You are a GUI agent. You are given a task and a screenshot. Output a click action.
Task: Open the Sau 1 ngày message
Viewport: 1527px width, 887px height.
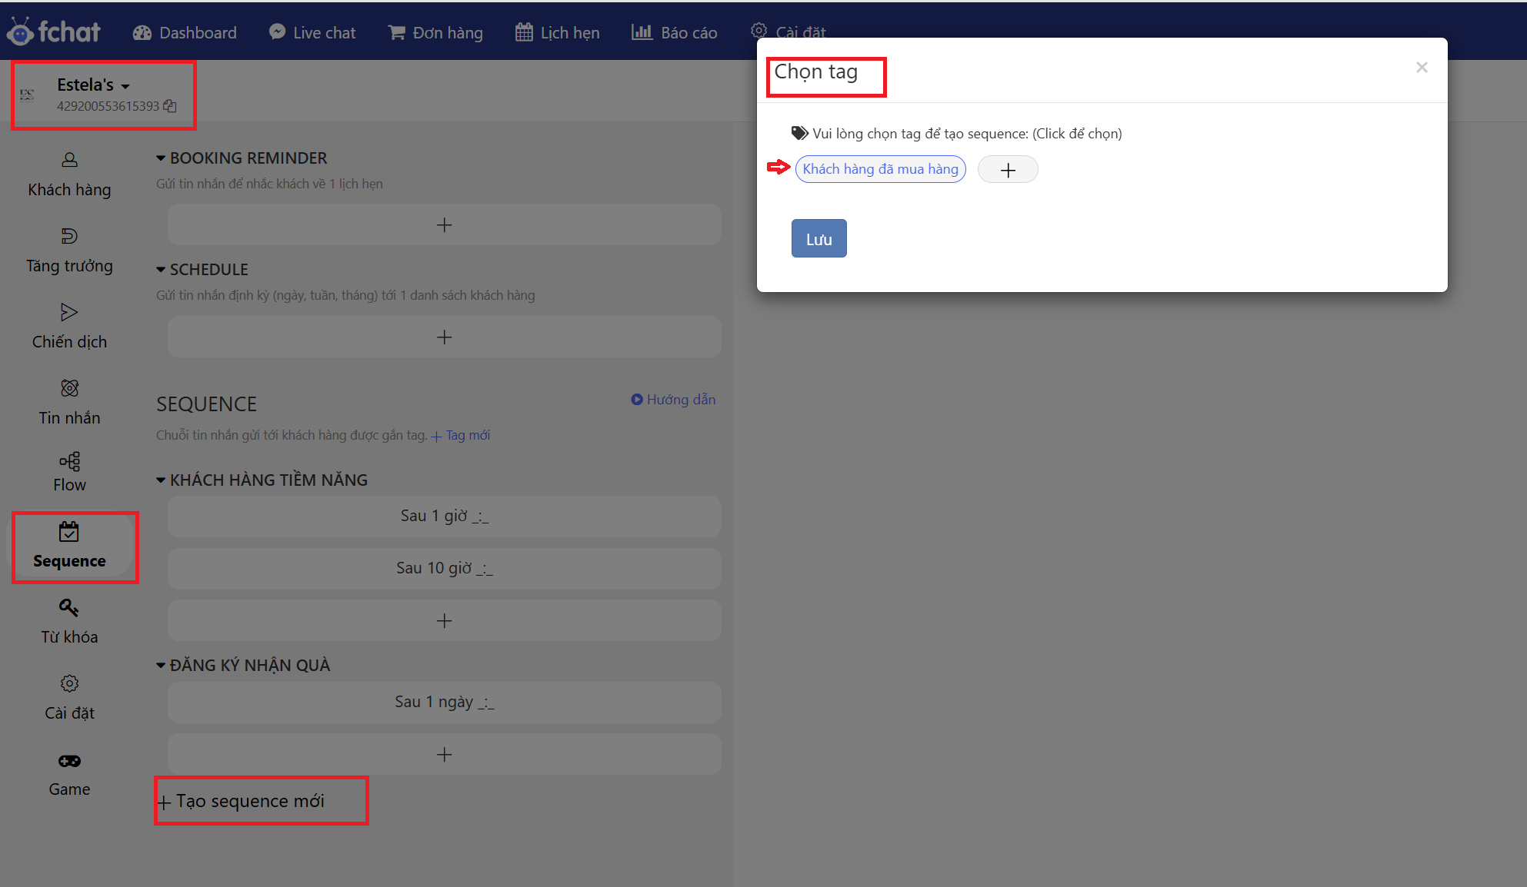tap(445, 702)
